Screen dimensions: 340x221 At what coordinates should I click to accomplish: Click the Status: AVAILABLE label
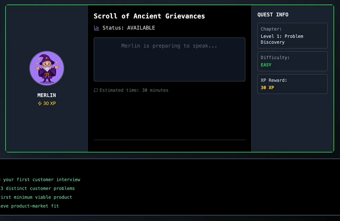point(129,28)
